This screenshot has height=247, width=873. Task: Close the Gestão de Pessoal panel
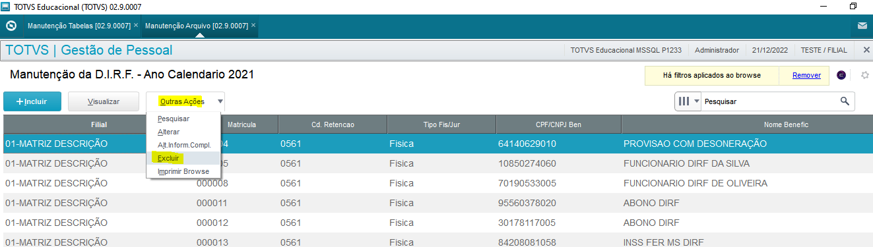click(x=866, y=50)
